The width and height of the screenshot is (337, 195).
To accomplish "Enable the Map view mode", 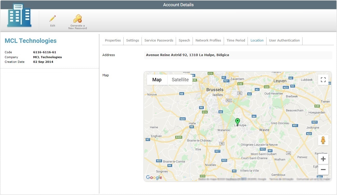I will (x=157, y=79).
